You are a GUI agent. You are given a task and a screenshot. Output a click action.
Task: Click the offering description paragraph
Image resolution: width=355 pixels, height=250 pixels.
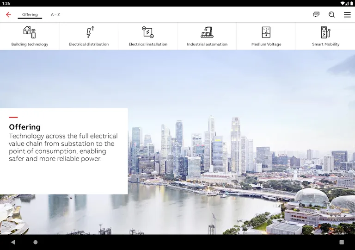click(63, 147)
